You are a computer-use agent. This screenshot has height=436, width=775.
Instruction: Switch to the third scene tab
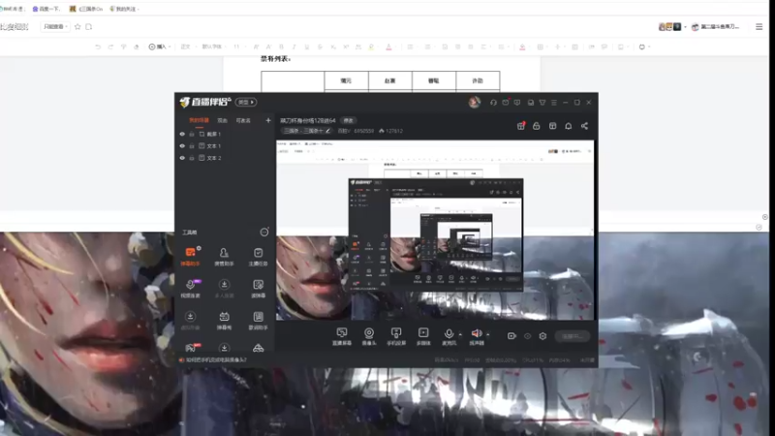[243, 120]
